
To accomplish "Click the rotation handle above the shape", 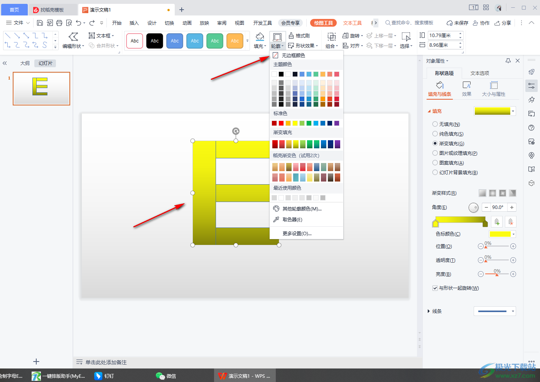I will point(236,131).
